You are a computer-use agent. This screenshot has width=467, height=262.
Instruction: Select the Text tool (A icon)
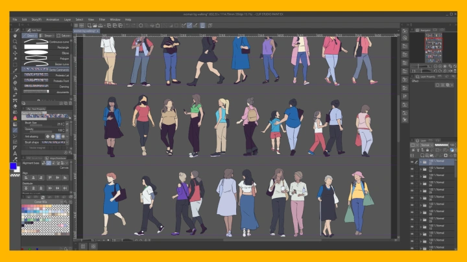click(x=15, y=153)
